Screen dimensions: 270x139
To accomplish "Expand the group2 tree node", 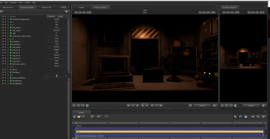I will coord(8,25).
